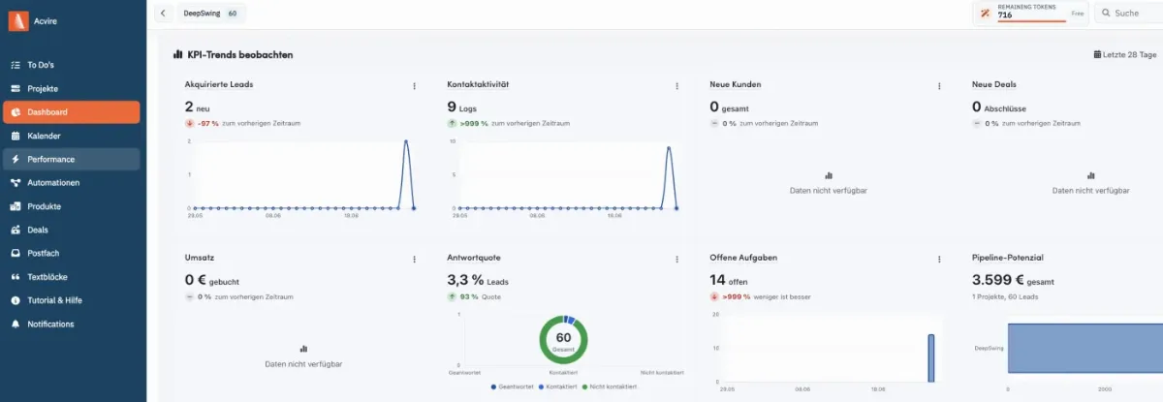Click the peak in Akquirierte Leads chart
1163x402 pixels.
tap(406, 142)
